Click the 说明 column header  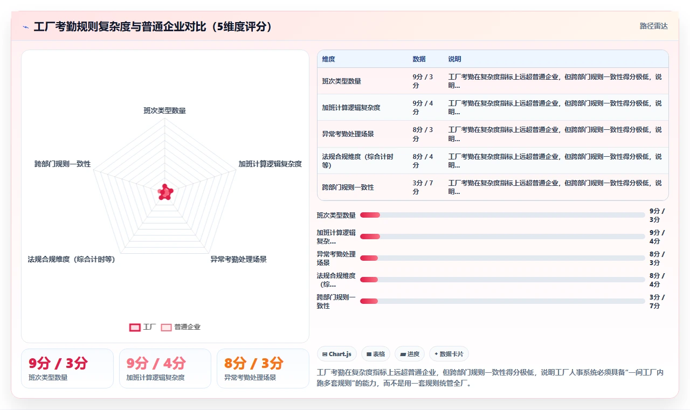454,59
